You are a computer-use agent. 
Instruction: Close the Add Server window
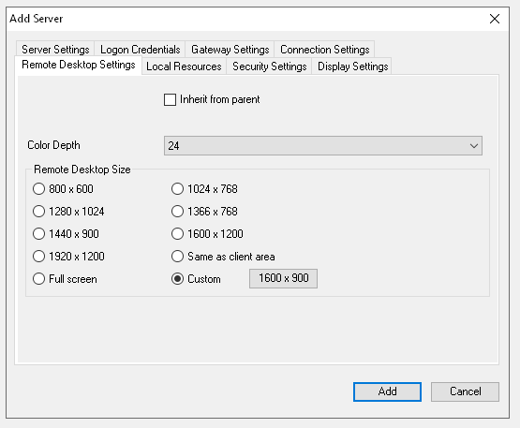coord(495,19)
